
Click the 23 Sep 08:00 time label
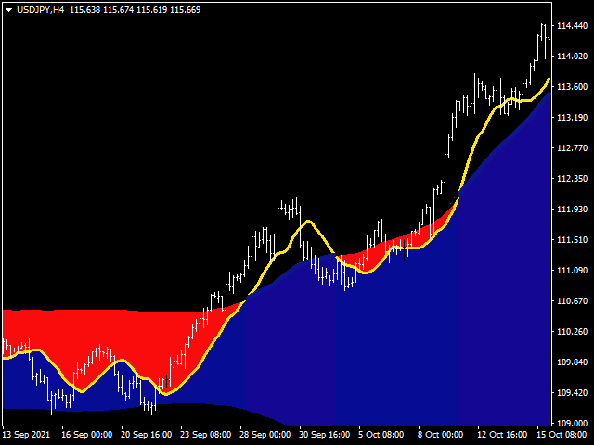pos(205,435)
